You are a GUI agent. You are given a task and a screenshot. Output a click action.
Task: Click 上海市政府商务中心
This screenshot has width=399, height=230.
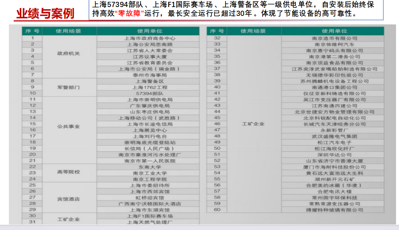coord(150,38)
